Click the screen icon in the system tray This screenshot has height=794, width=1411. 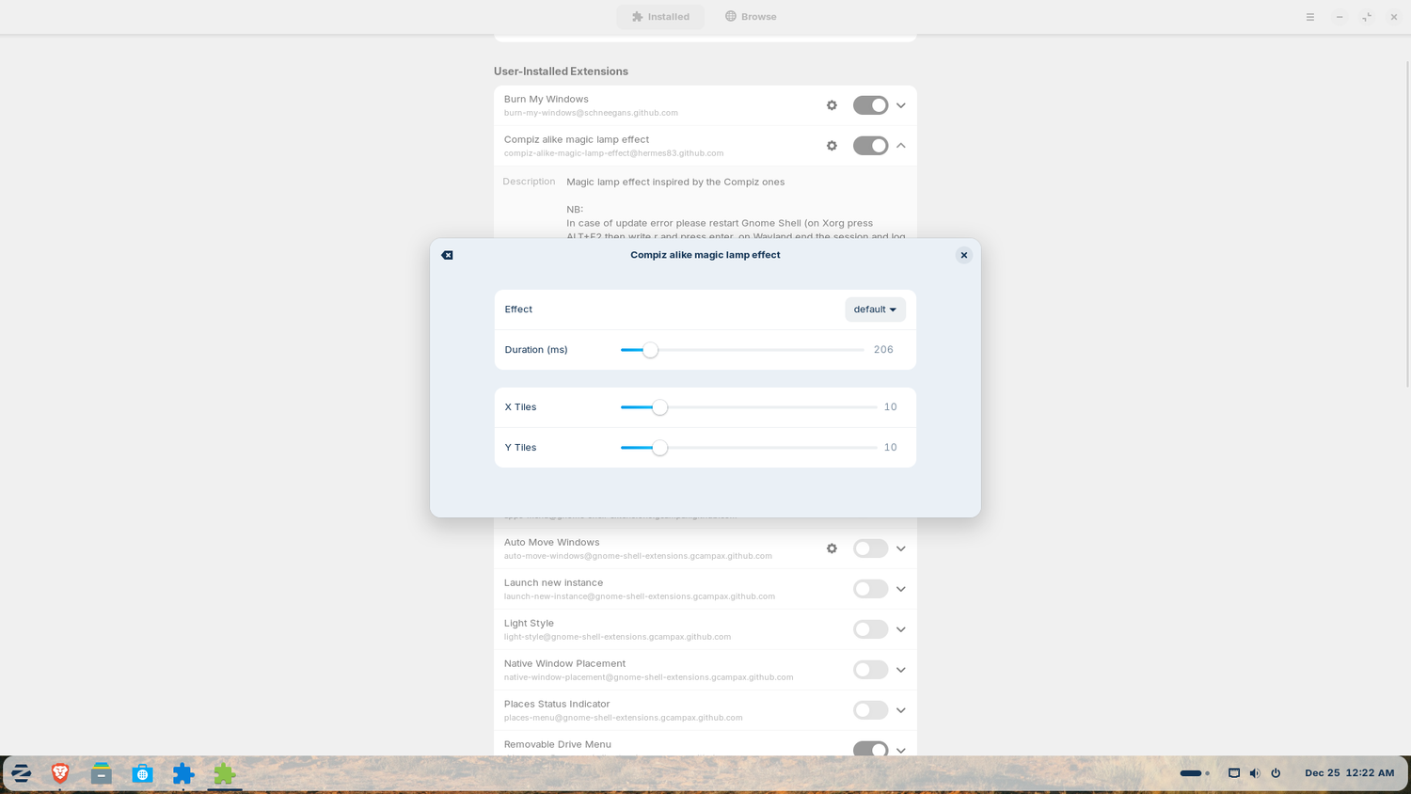click(x=1234, y=773)
